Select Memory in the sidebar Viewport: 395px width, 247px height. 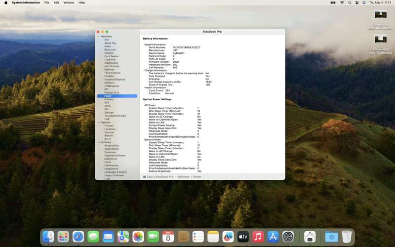point(109,82)
